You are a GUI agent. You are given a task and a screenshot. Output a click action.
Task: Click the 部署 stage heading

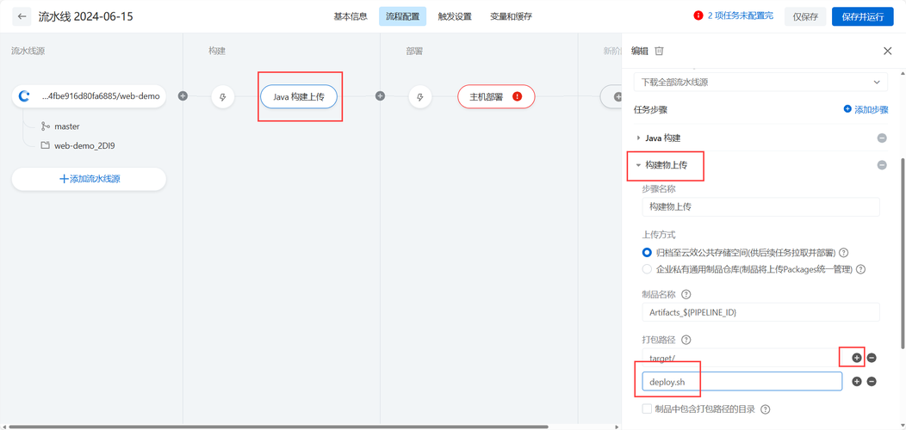click(x=414, y=51)
